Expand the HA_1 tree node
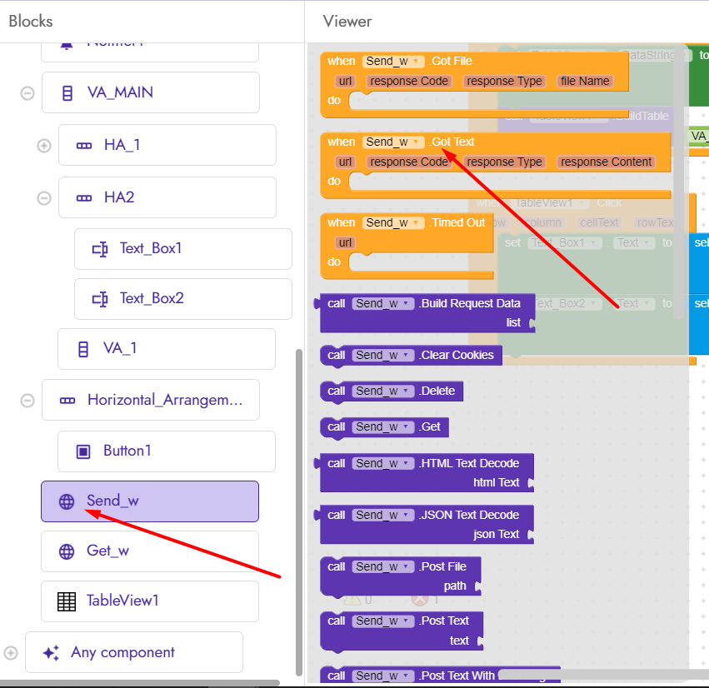The image size is (709, 688). click(43, 145)
